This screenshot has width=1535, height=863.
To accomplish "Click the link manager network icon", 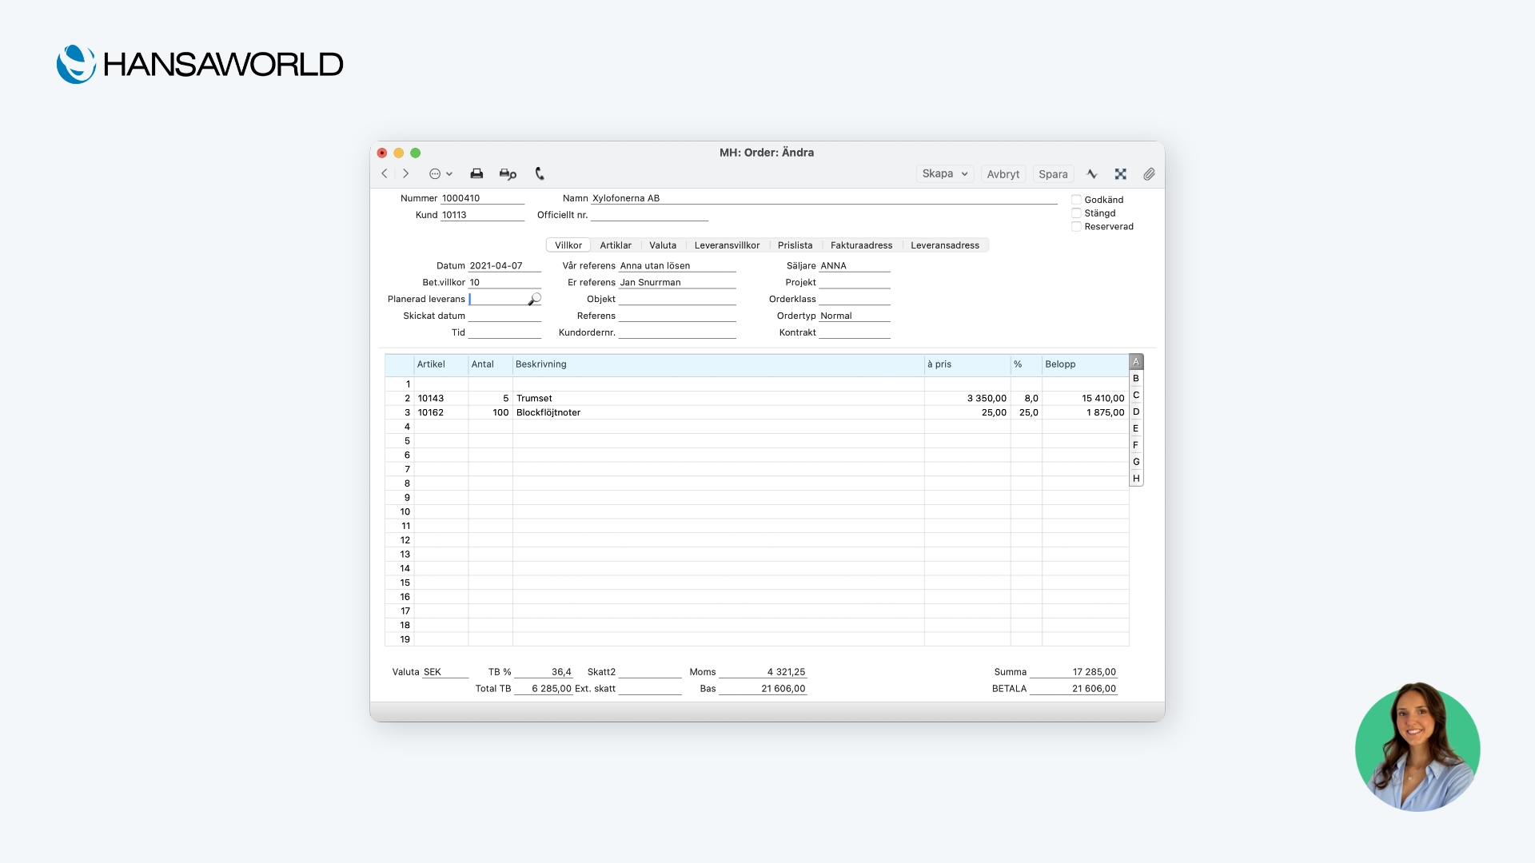I will pos(1121,173).
